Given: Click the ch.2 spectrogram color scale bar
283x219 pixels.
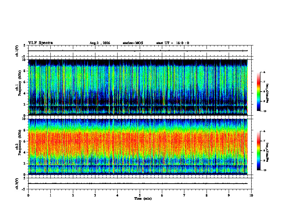Looking at the screenshot, I should 258,151.
